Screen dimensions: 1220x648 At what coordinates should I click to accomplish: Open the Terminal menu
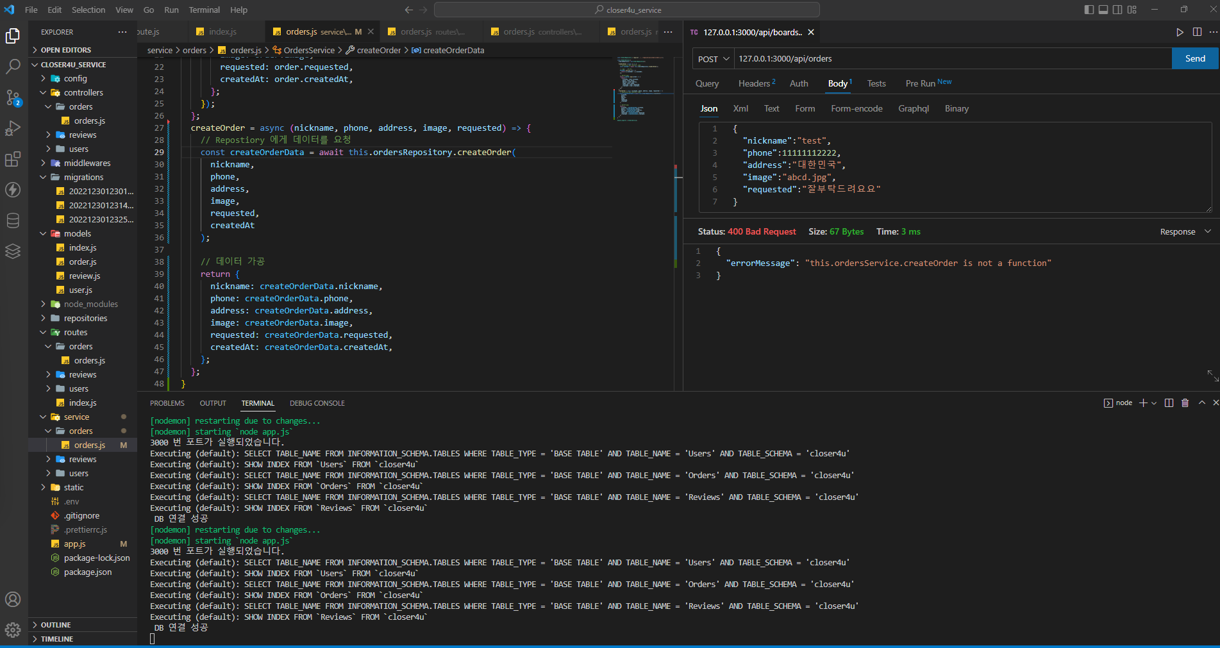click(x=204, y=10)
